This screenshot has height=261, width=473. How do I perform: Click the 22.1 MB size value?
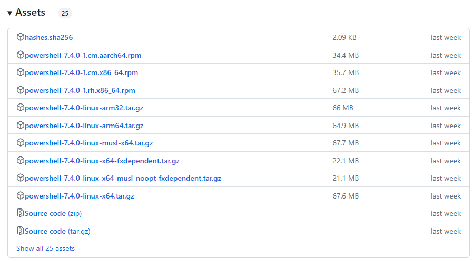click(346, 161)
